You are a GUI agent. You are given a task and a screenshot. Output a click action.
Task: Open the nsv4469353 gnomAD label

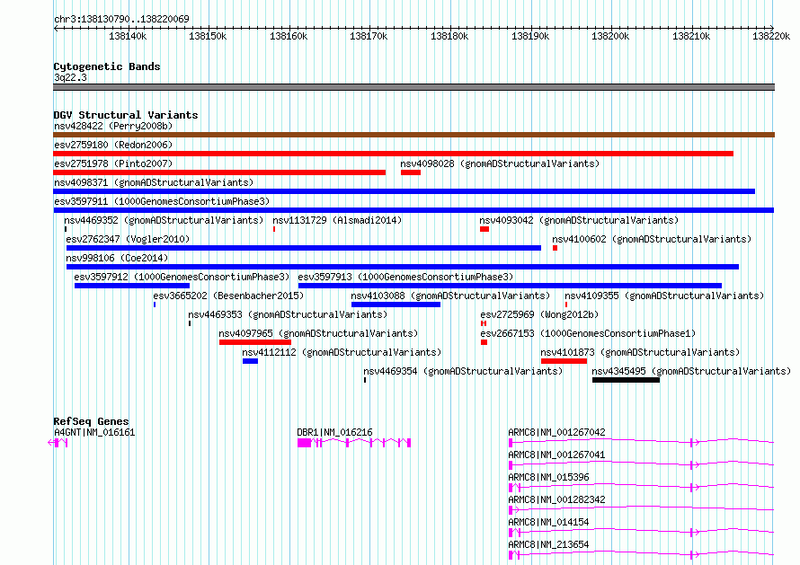pyautogui.click(x=288, y=314)
